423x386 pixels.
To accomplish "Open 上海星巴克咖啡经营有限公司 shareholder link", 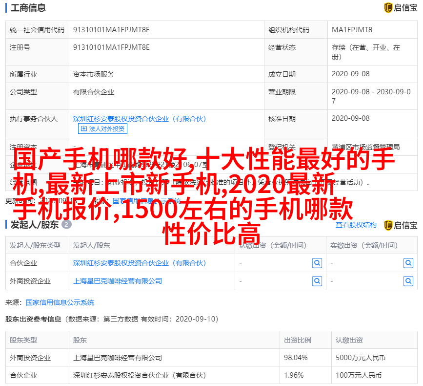I will (118, 281).
